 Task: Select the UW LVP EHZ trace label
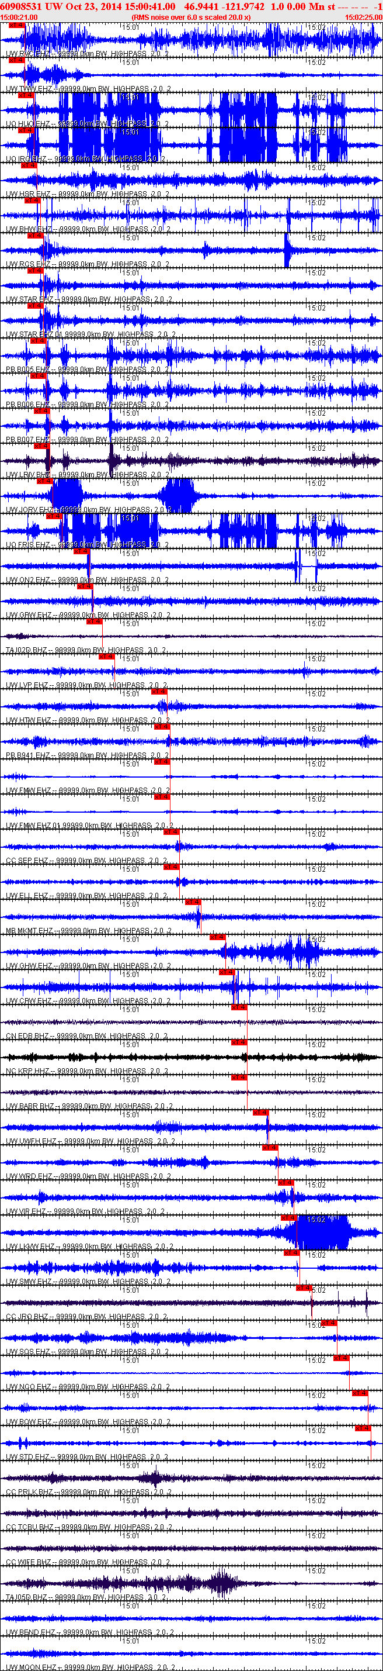[88, 685]
